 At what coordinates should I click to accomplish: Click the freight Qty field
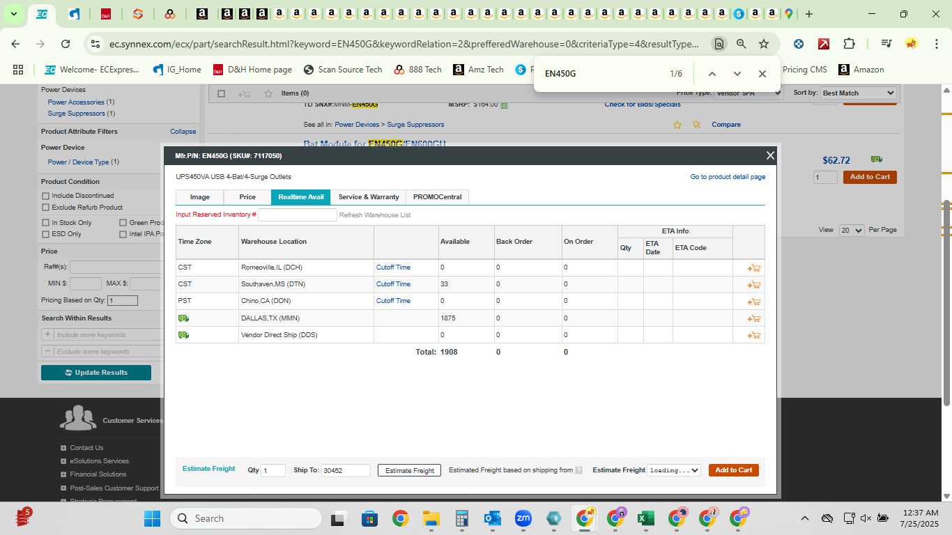(x=273, y=470)
